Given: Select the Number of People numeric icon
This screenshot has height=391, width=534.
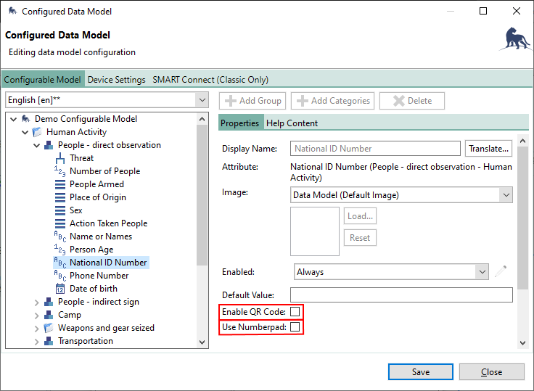Looking at the screenshot, I should 60,171.
